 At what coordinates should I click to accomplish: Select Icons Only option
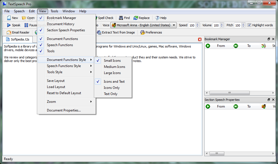tap(113, 88)
